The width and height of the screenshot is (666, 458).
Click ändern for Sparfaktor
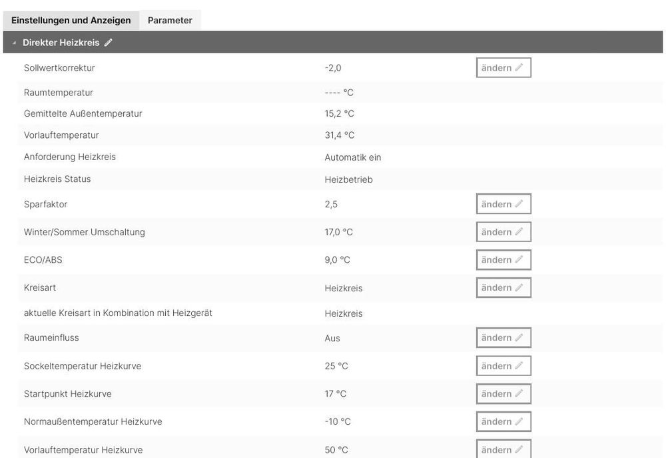[x=503, y=204]
